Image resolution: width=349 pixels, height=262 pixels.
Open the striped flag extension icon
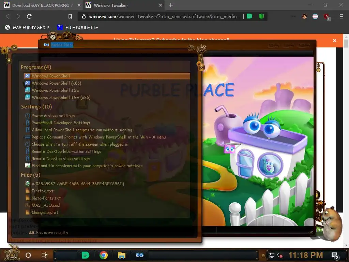coord(315,16)
